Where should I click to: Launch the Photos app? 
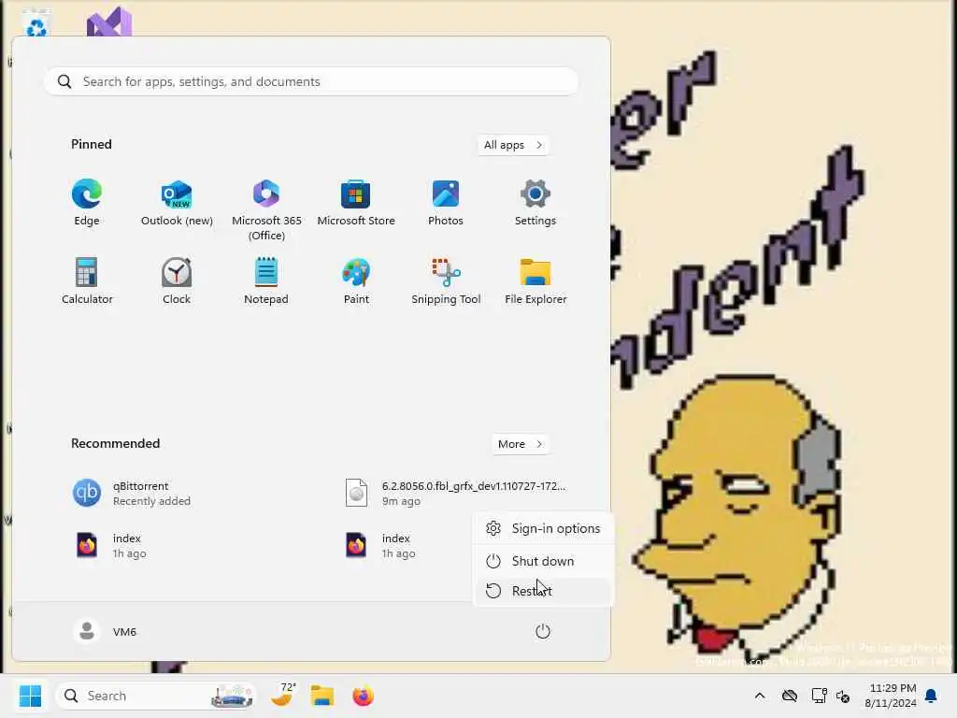pyautogui.click(x=446, y=203)
